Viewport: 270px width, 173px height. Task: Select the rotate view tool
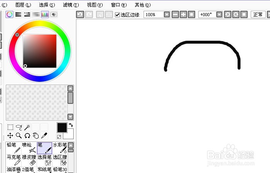tap(27, 136)
